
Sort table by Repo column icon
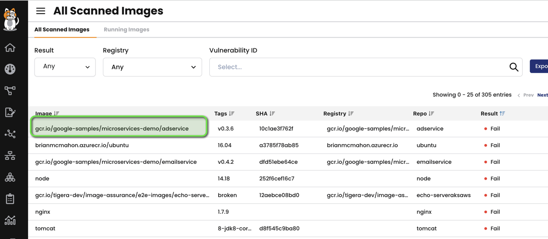(x=431, y=113)
